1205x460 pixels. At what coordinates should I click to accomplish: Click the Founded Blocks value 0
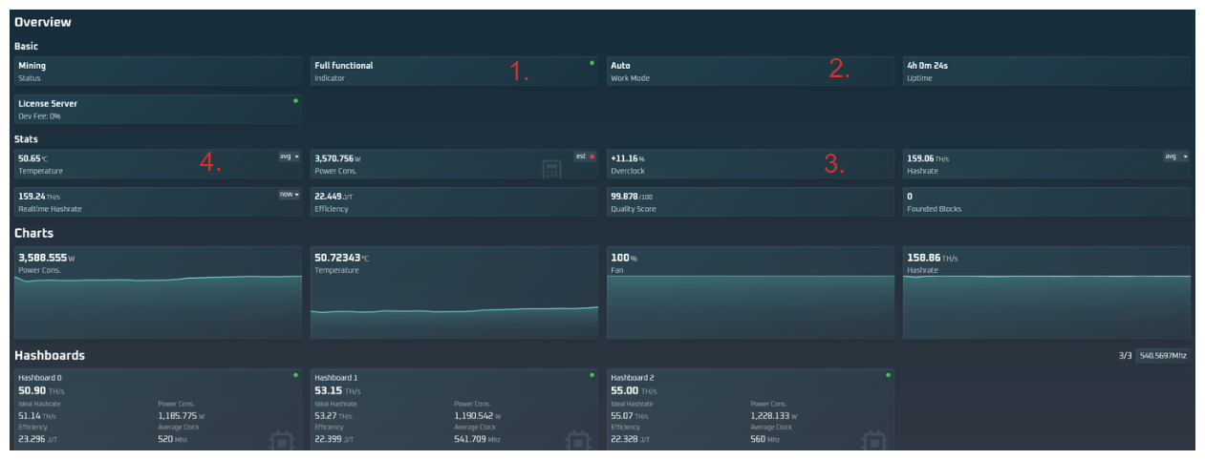pyautogui.click(x=910, y=196)
